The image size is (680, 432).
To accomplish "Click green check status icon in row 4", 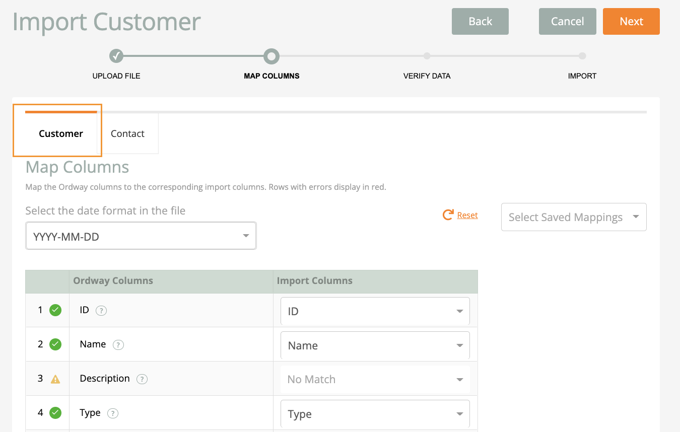I will pos(55,413).
